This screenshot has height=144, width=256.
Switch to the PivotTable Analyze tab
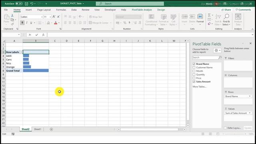142,10
